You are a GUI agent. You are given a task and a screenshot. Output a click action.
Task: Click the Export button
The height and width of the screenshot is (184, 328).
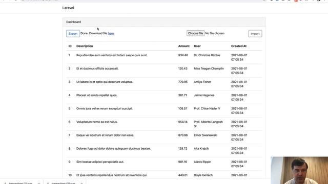[73, 34]
